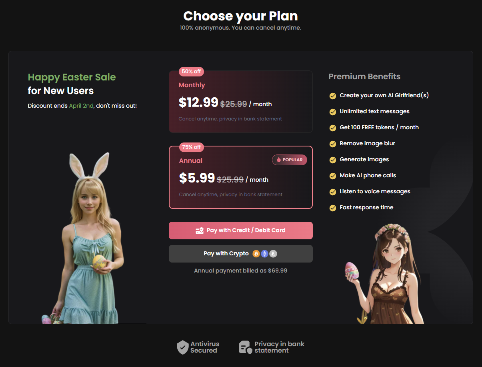
Task: Click the card icon on the pay button
Action: pos(200,231)
